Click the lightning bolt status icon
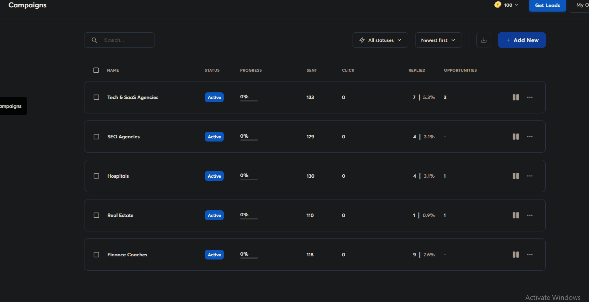The width and height of the screenshot is (589, 302). click(362, 40)
